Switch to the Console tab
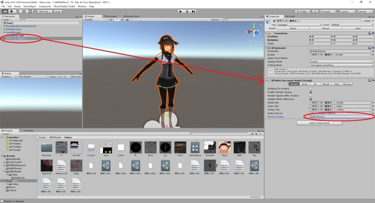Image resolution: width=375 pixels, height=203 pixels. (27, 131)
